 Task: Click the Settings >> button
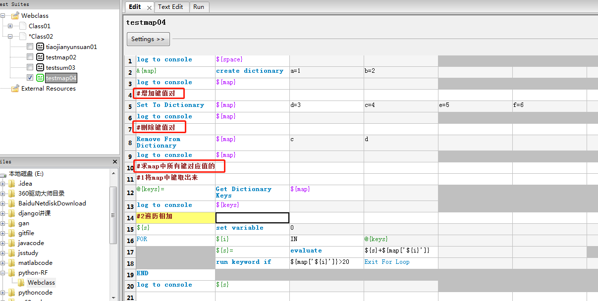(x=148, y=39)
